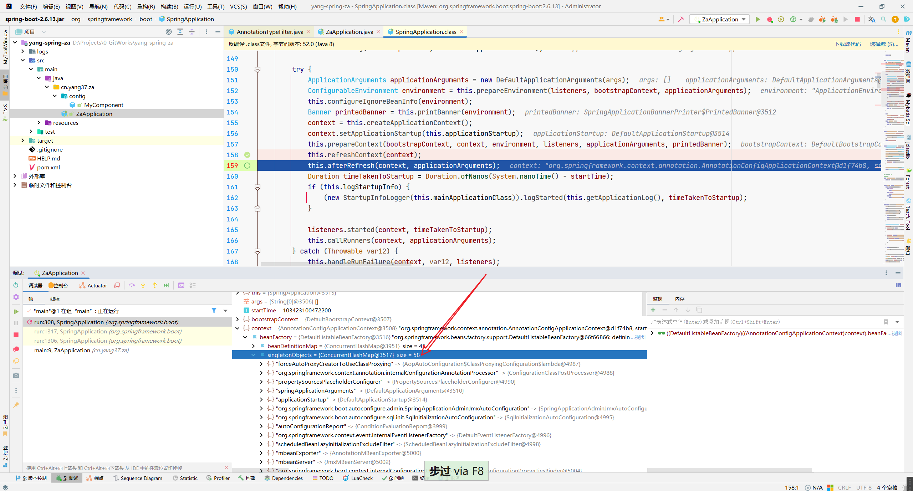The width and height of the screenshot is (913, 491).
Task: Collapse the config package node
Action: tap(55, 96)
